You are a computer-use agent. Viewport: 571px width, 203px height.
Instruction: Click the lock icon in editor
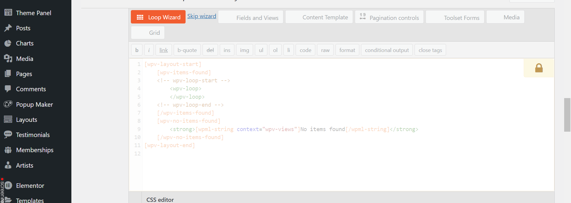tap(539, 68)
